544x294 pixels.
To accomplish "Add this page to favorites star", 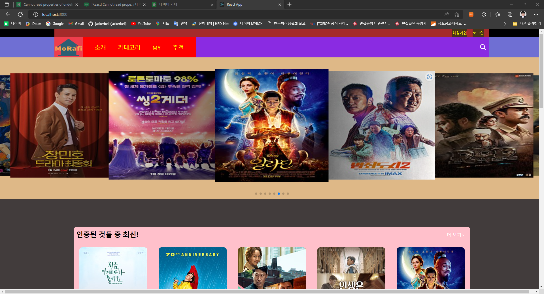I will [x=457, y=14].
